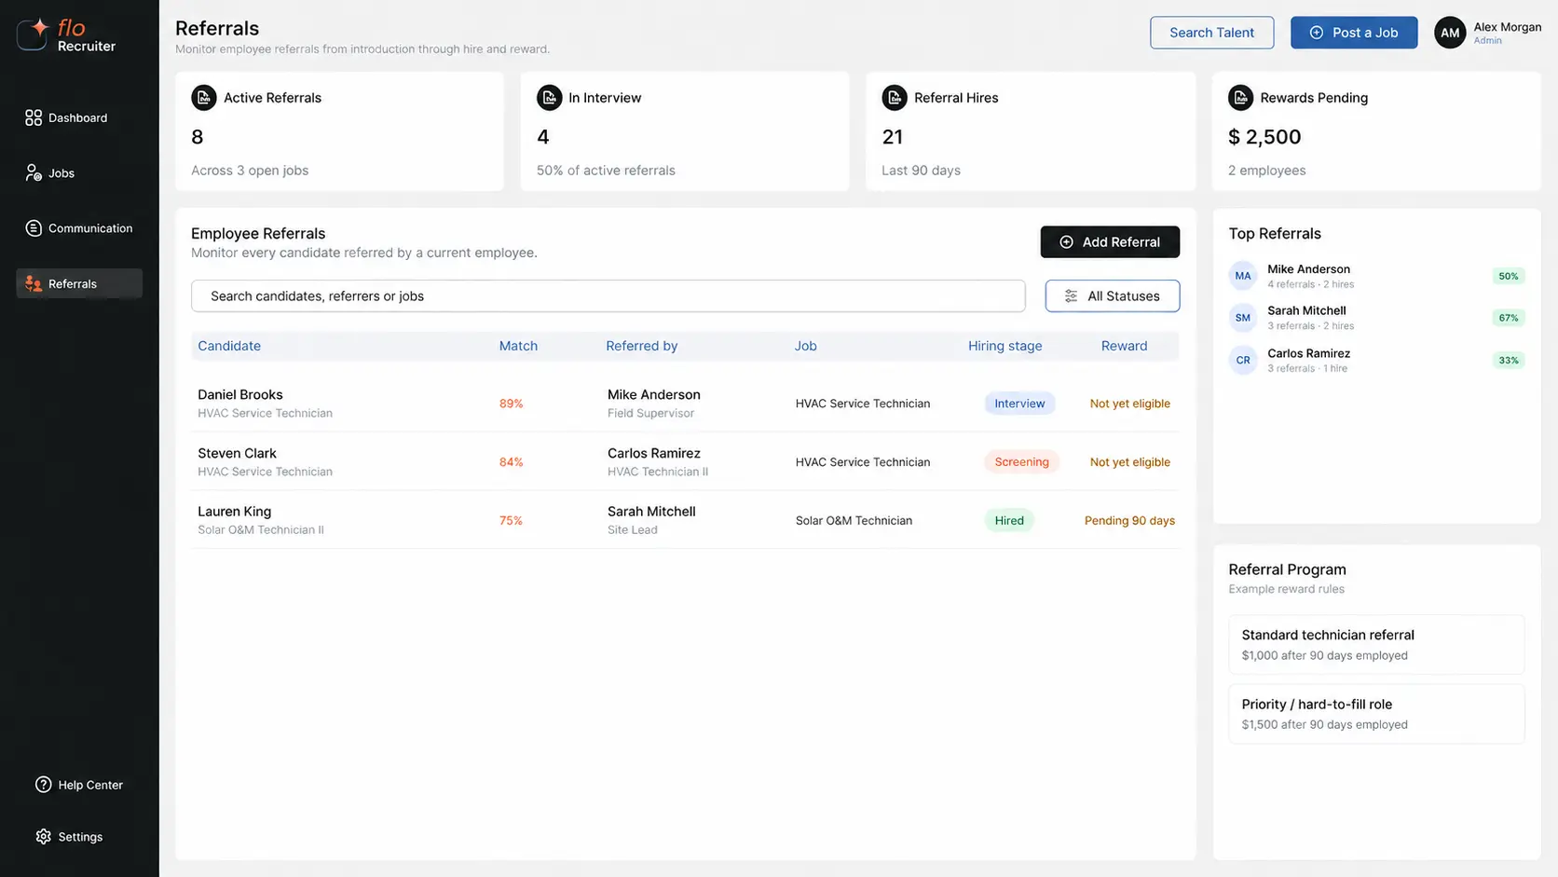Sort by the Match column header

pos(518,346)
